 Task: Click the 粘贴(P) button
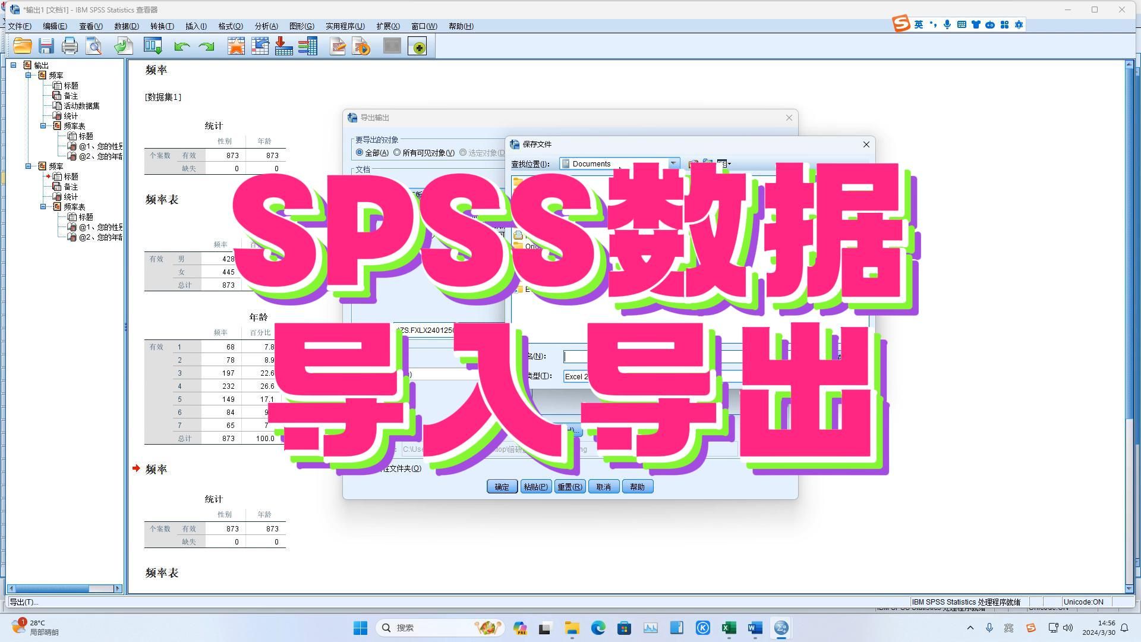tap(536, 487)
